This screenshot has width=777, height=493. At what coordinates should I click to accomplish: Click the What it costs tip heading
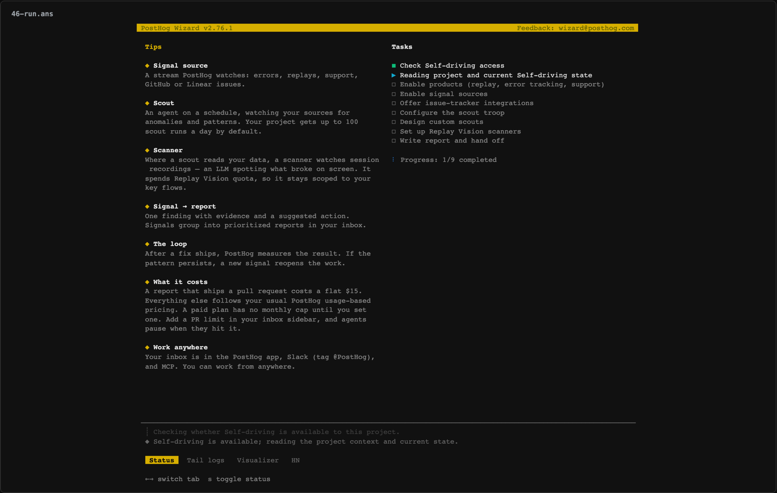pos(181,282)
